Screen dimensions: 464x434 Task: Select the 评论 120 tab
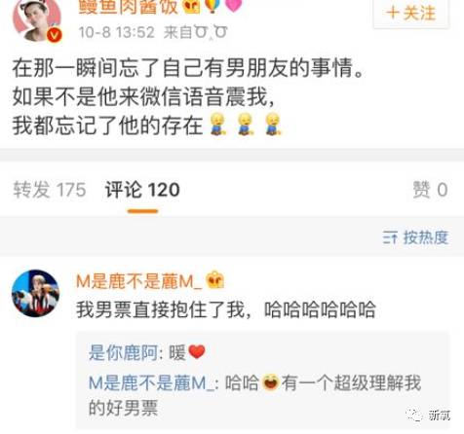pos(142,190)
